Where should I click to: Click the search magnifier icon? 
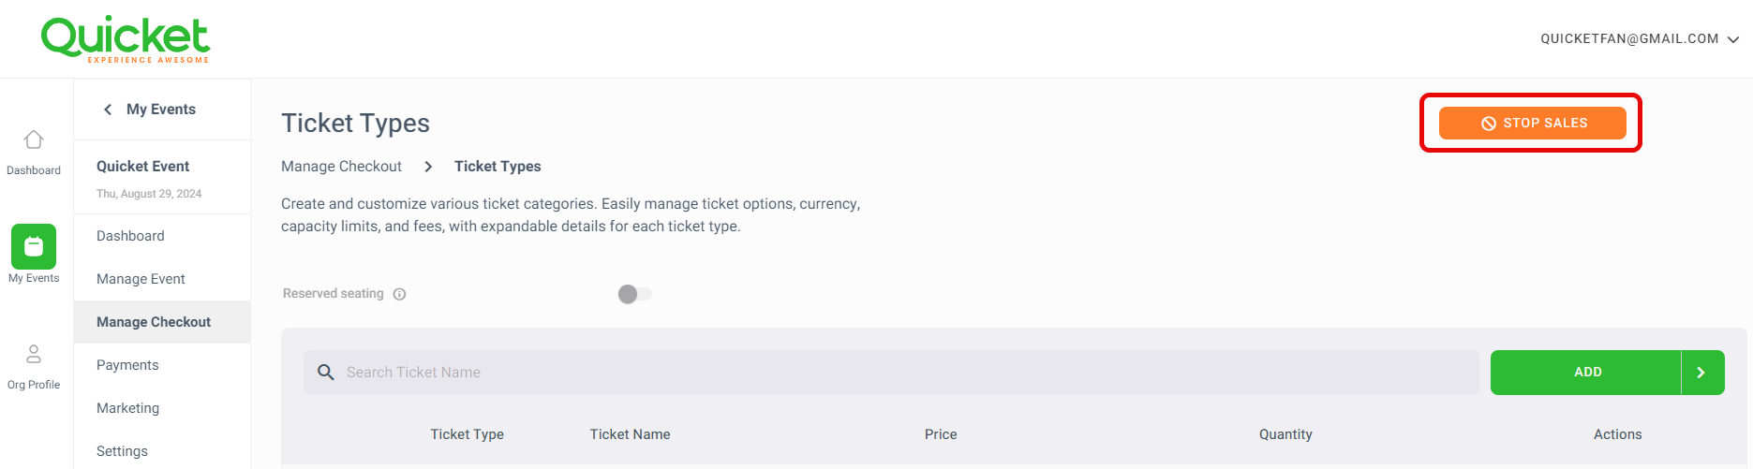click(x=326, y=373)
